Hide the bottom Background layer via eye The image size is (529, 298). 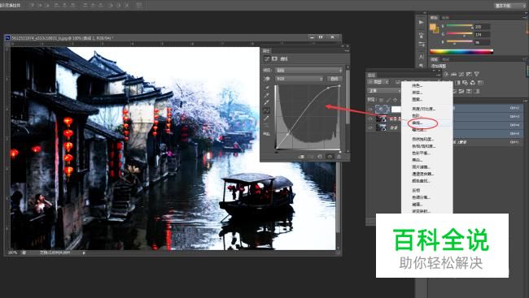pos(370,128)
